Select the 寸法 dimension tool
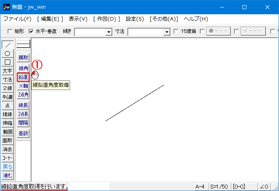 [8, 79]
